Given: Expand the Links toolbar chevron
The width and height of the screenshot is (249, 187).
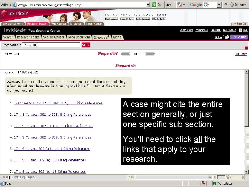Looking at the screenshot, I should point(174,4).
